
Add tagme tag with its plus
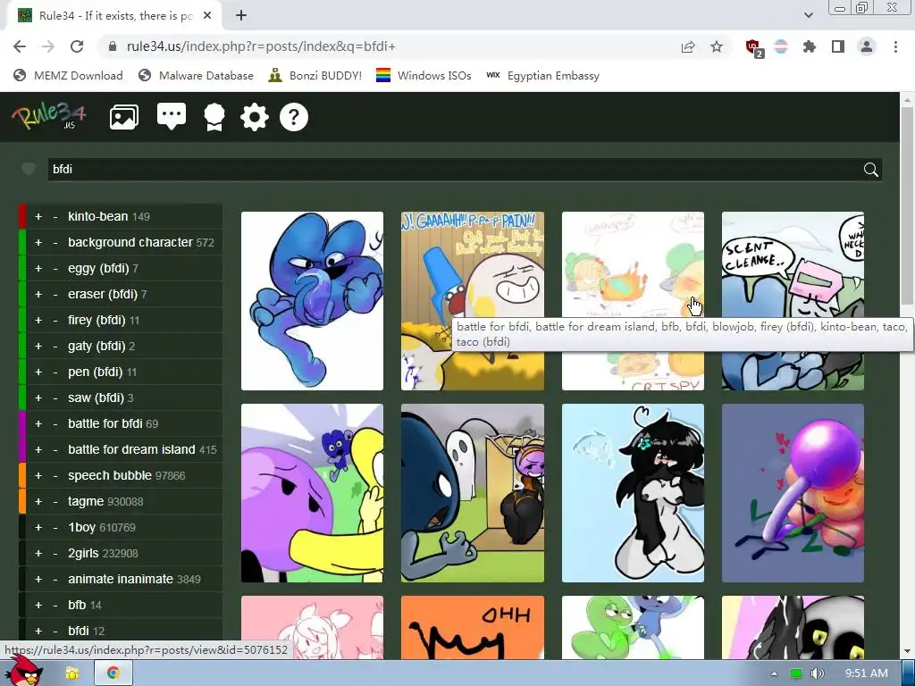[38, 502]
